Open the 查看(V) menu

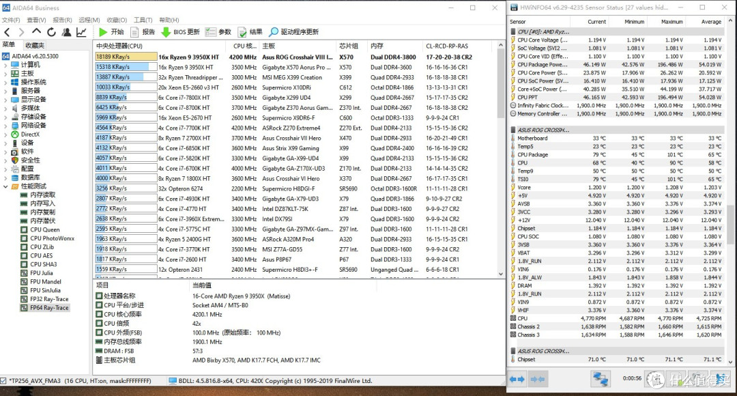point(36,20)
